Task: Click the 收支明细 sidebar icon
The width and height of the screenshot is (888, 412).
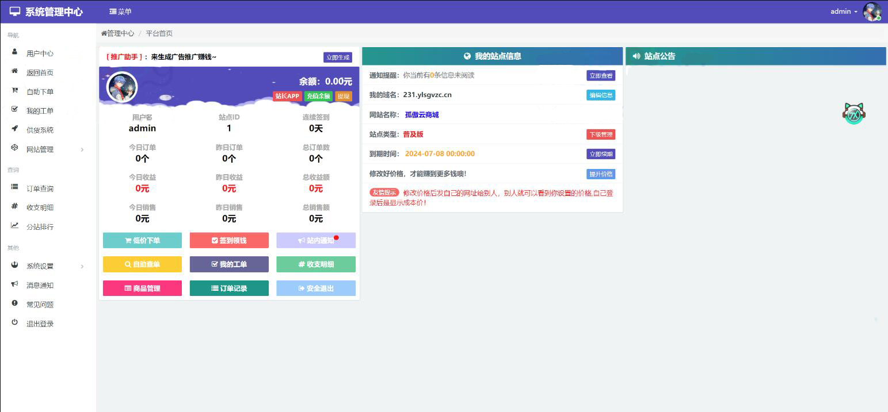Action: 14,207
